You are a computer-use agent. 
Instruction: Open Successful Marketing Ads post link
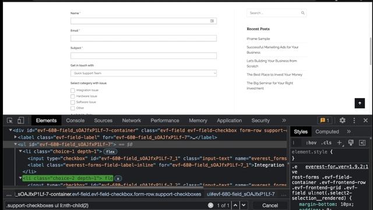272,50
